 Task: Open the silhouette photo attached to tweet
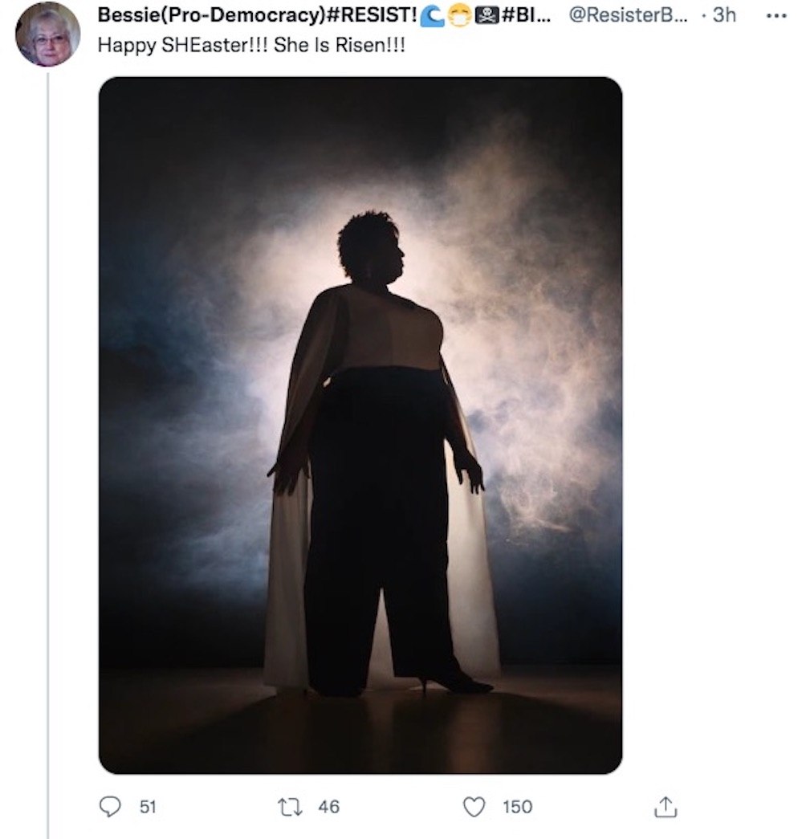tap(360, 425)
